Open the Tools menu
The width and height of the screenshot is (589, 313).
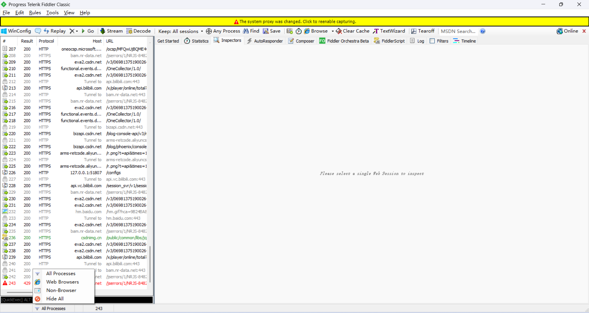coord(52,13)
